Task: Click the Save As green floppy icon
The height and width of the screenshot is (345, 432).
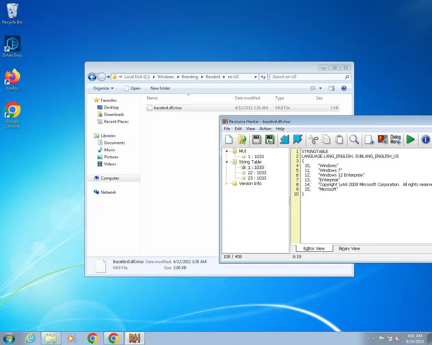Action: pyautogui.click(x=269, y=139)
